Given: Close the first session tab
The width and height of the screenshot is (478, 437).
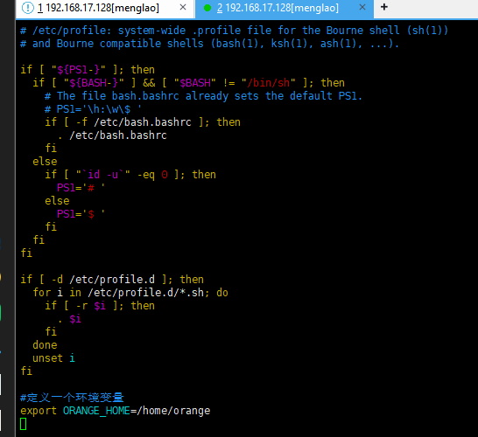Looking at the screenshot, I should [183, 7].
